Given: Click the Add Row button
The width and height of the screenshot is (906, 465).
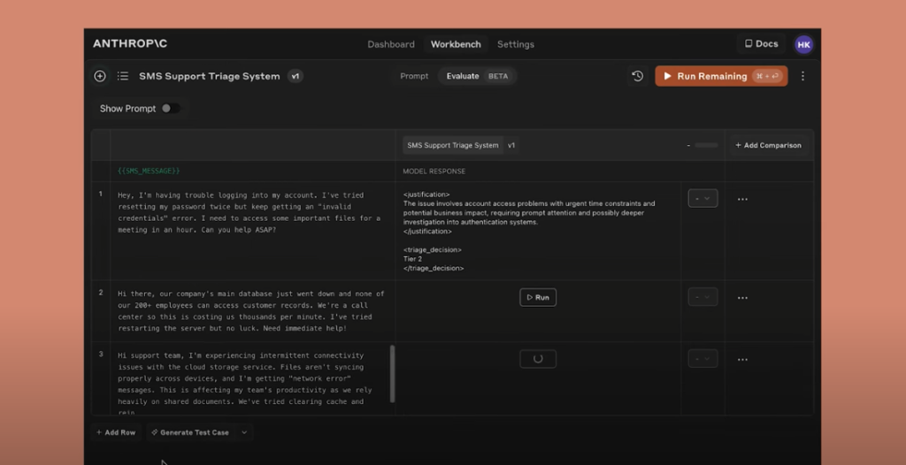Looking at the screenshot, I should tap(116, 432).
